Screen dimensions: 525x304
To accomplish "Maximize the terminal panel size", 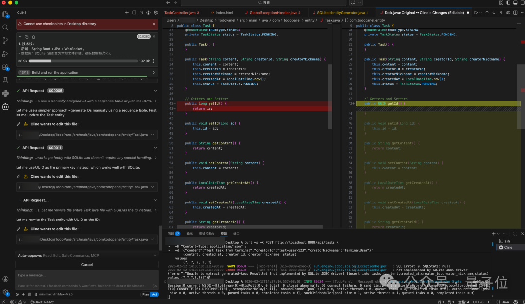I will [x=515, y=234].
